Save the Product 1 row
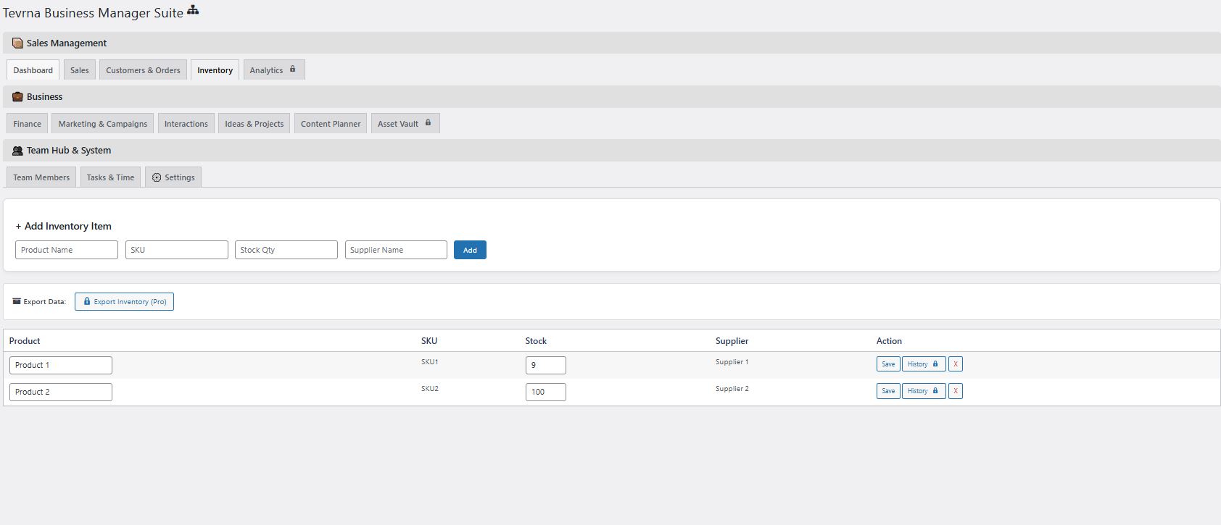The image size is (1221, 525). (888, 364)
